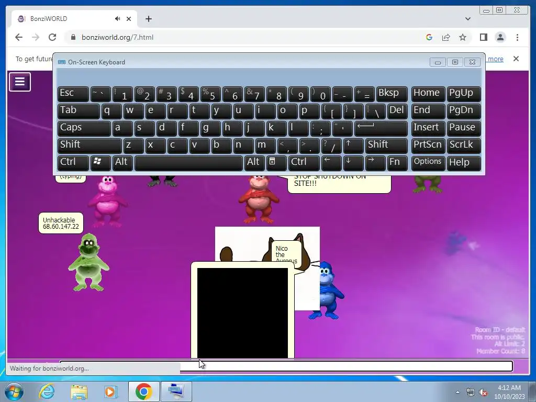The image size is (536, 402).
Task: Click the pink Bonzi character
Action: (107, 200)
